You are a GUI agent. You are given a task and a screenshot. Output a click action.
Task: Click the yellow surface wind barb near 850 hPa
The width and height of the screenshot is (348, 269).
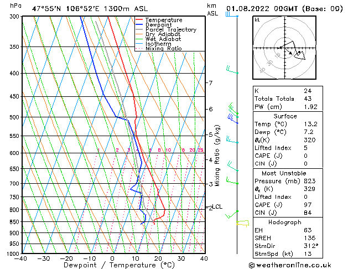pos(243,223)
